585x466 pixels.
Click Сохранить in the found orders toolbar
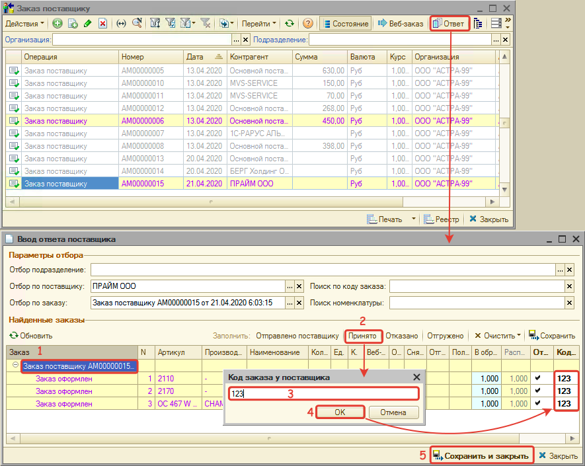click(x=552, y=336)
